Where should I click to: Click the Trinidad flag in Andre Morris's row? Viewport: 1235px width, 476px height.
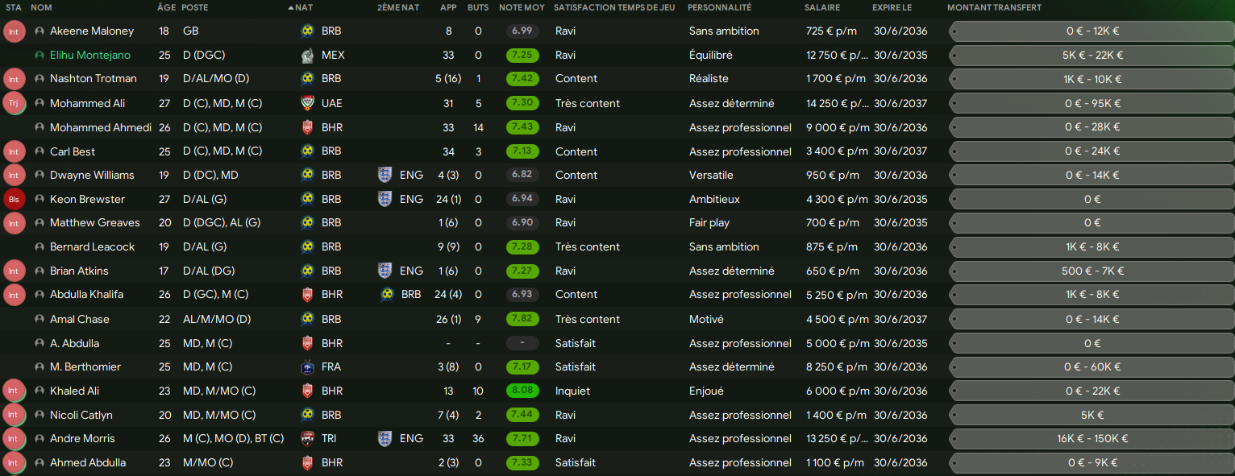pyautogui.click(x=307, y=438)
